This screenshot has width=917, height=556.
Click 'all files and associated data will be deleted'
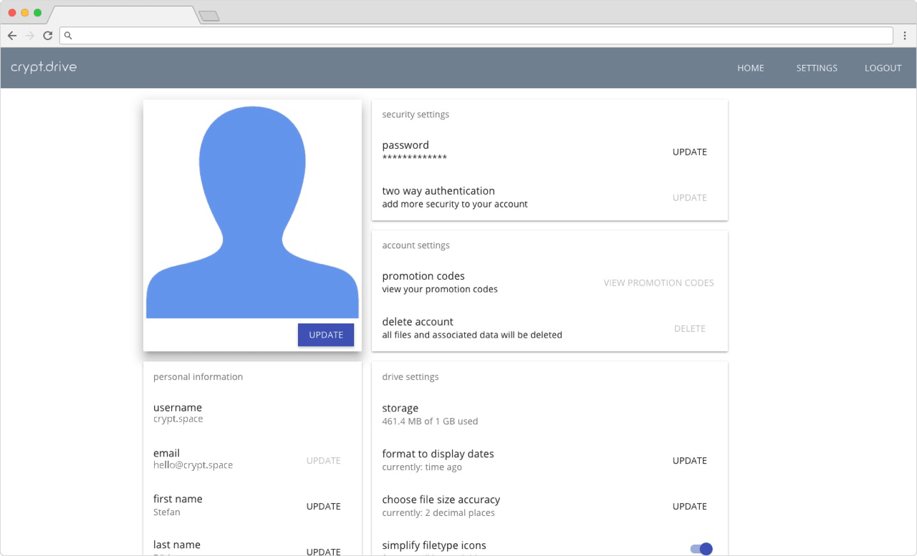click(472, 335)
